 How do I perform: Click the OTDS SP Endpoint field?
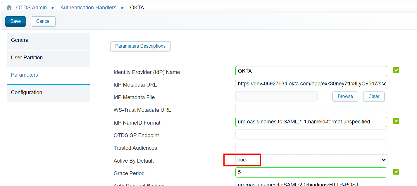[x=311, y=135]
